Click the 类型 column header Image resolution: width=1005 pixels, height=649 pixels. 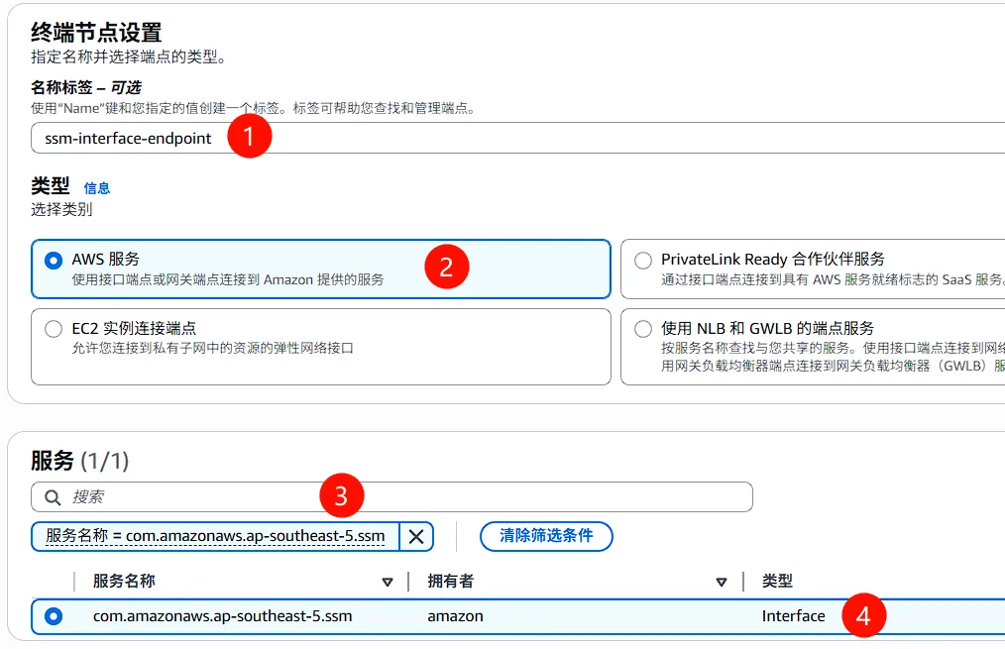pyautogui.click(x=777, y=582)
